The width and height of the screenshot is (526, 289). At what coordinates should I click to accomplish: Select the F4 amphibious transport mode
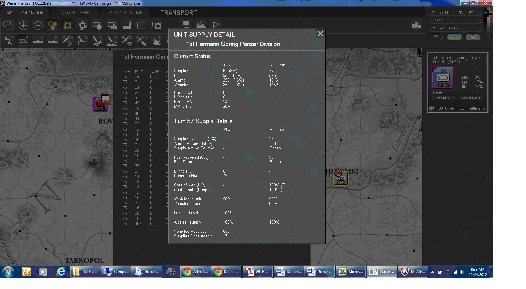(53, 41)
